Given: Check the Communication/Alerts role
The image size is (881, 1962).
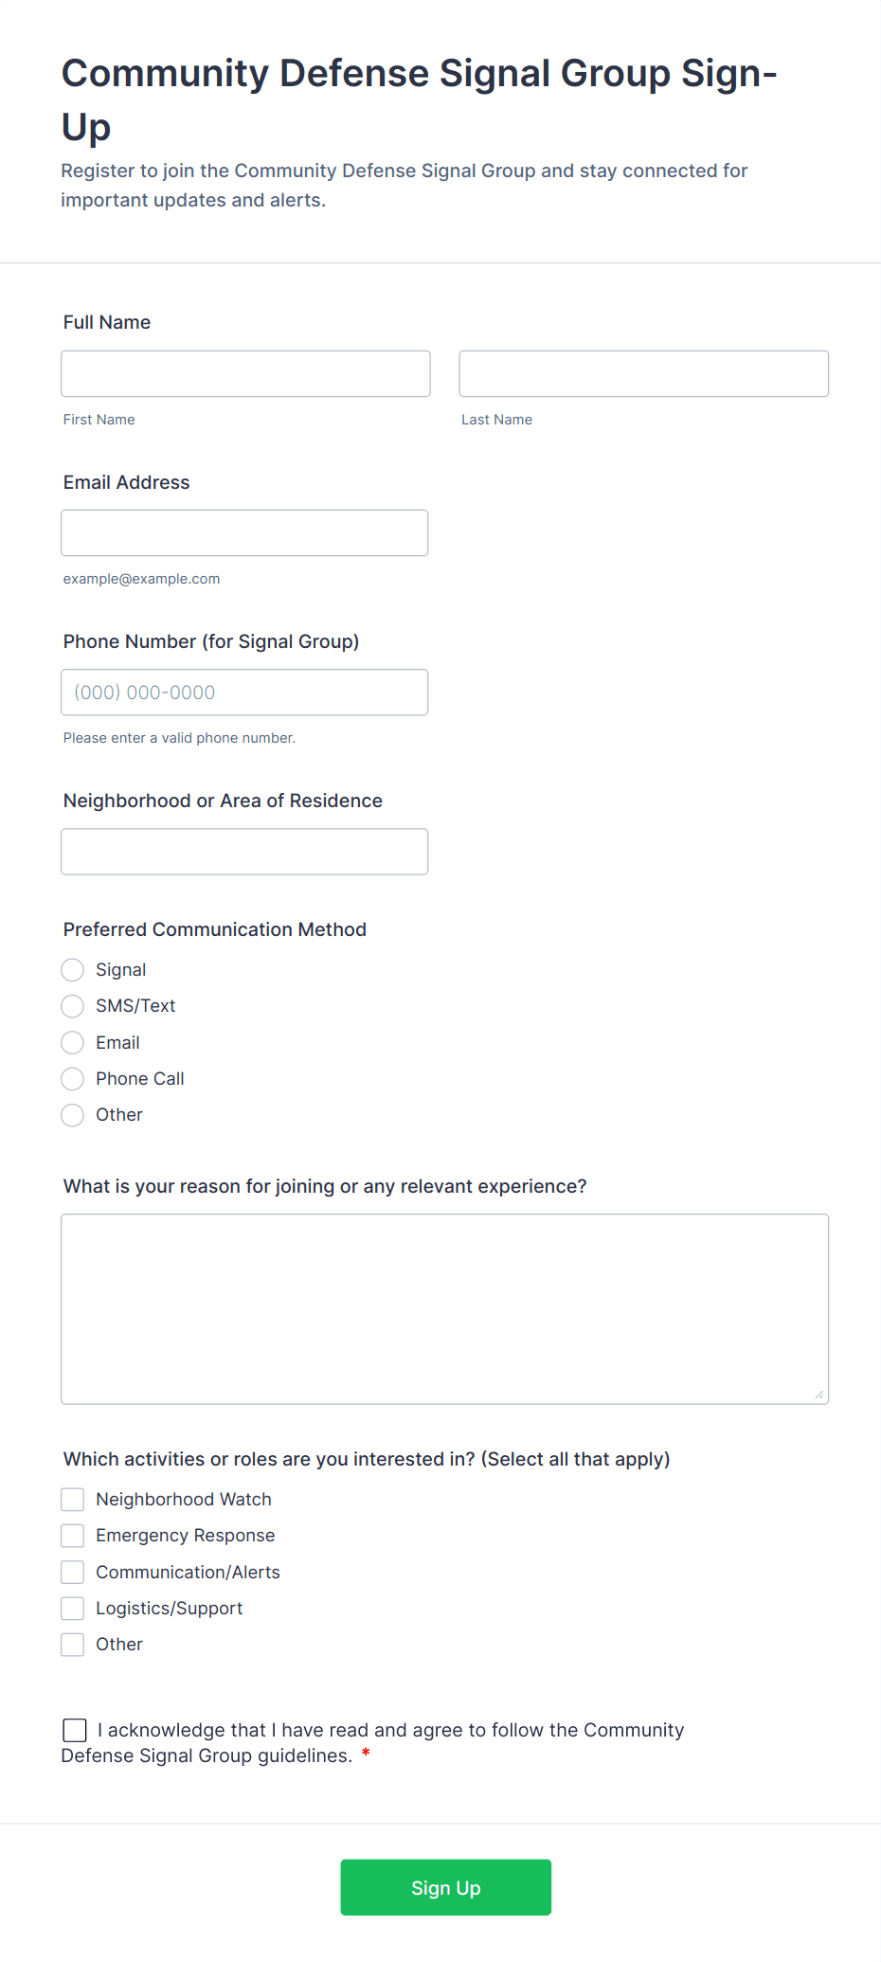Looking at the screenshot, I should [x=72, y=1572].
